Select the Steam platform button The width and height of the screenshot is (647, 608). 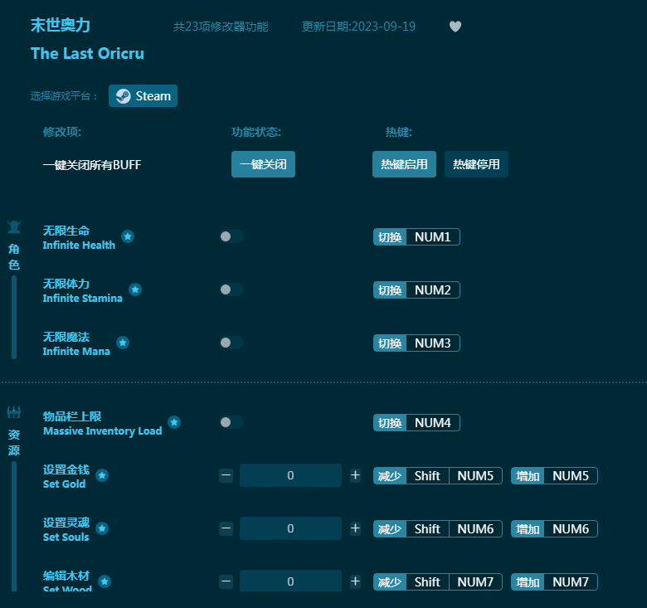(x=144, y=96)
